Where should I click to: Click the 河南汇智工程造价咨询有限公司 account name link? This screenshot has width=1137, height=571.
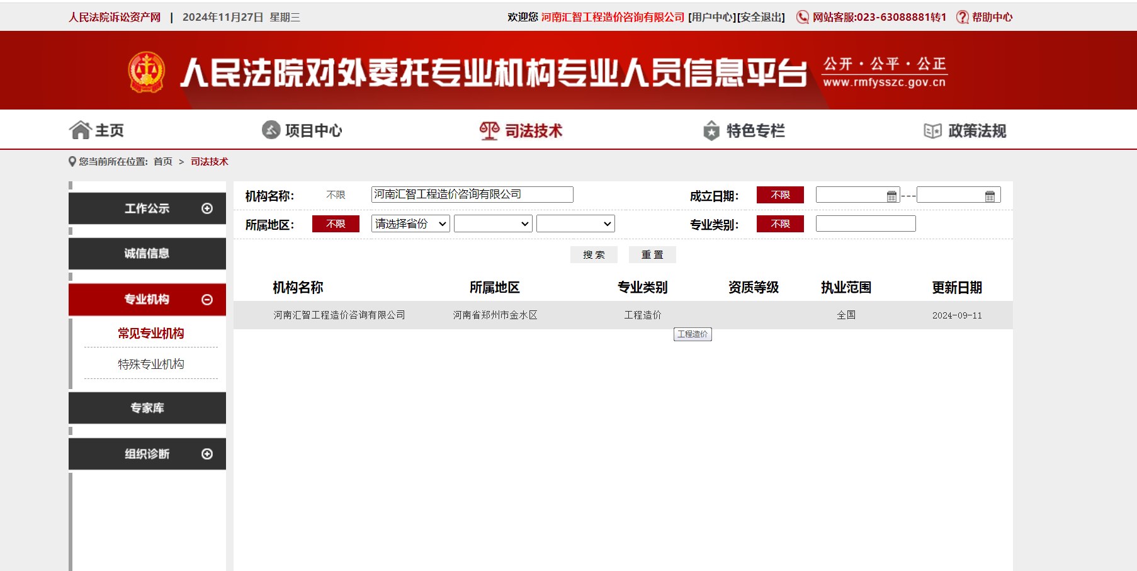click(x=613, y=17)
